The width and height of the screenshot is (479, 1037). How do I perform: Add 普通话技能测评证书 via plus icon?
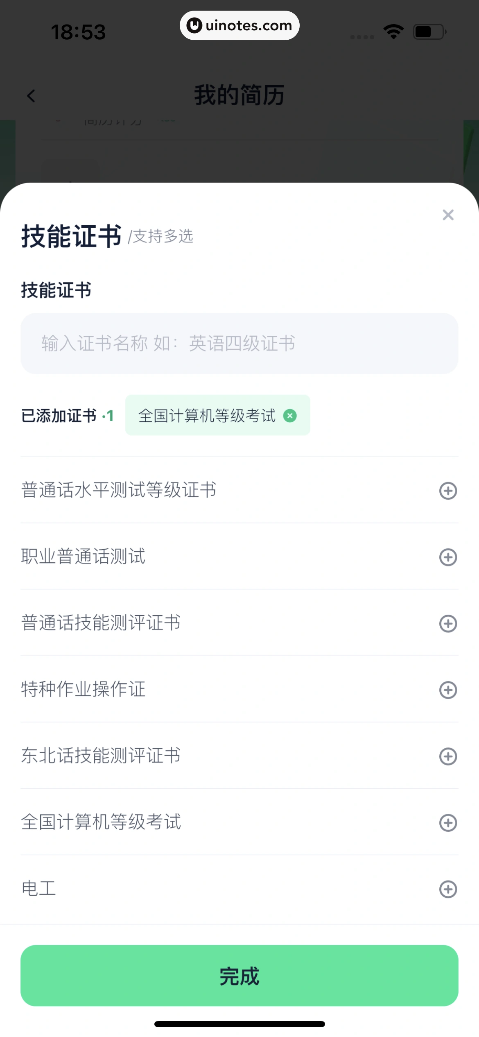pos(448,623)
